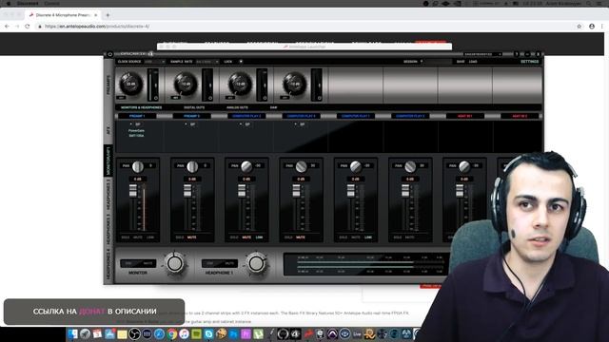Select the PowerGate effect in Preamp 1 AFX

[136, 131]
